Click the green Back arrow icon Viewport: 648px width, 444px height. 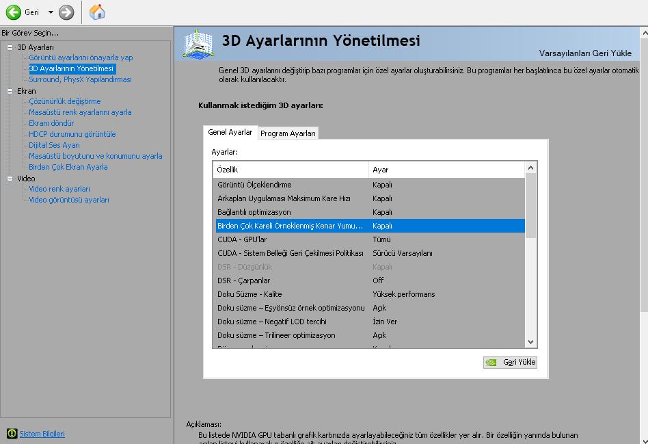pyautogui.click(x=13, y=12)
